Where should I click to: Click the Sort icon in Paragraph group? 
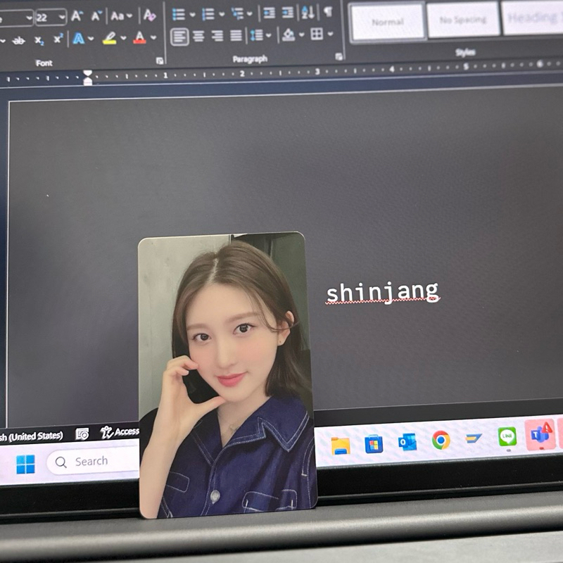pyautogui.click(x=308, y=13)
